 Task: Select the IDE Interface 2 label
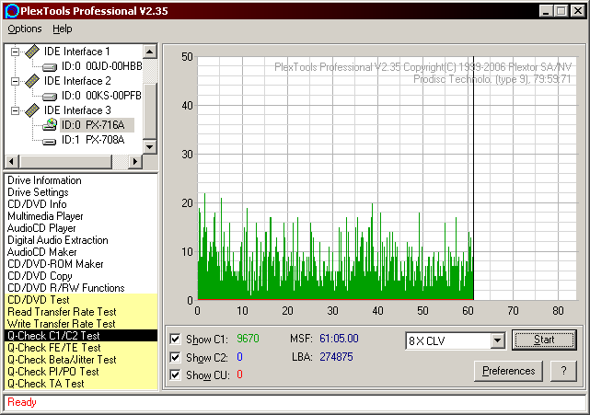point(77,81)
